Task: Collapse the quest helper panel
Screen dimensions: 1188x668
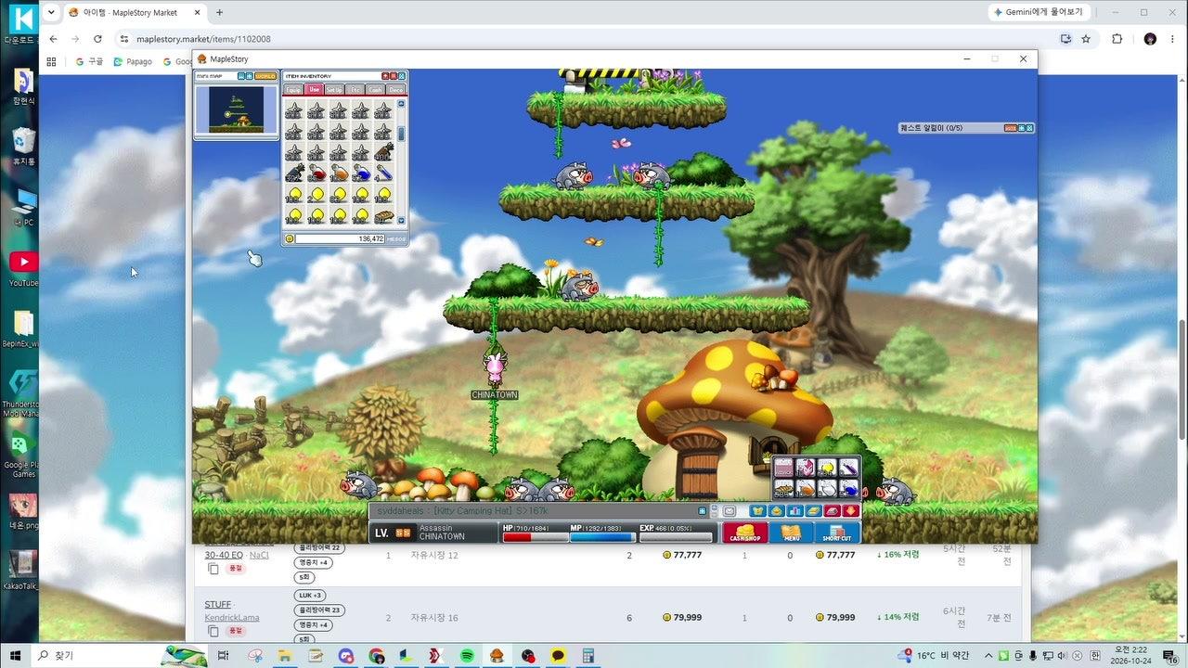Action: 1020,128
